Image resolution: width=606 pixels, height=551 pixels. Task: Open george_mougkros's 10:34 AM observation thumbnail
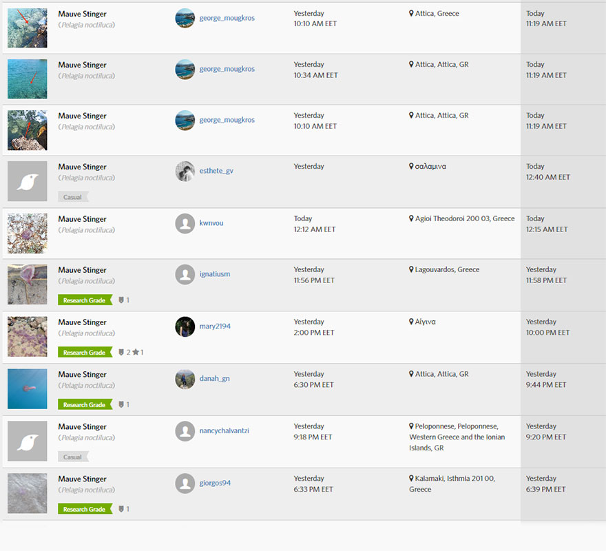[28, 79]
